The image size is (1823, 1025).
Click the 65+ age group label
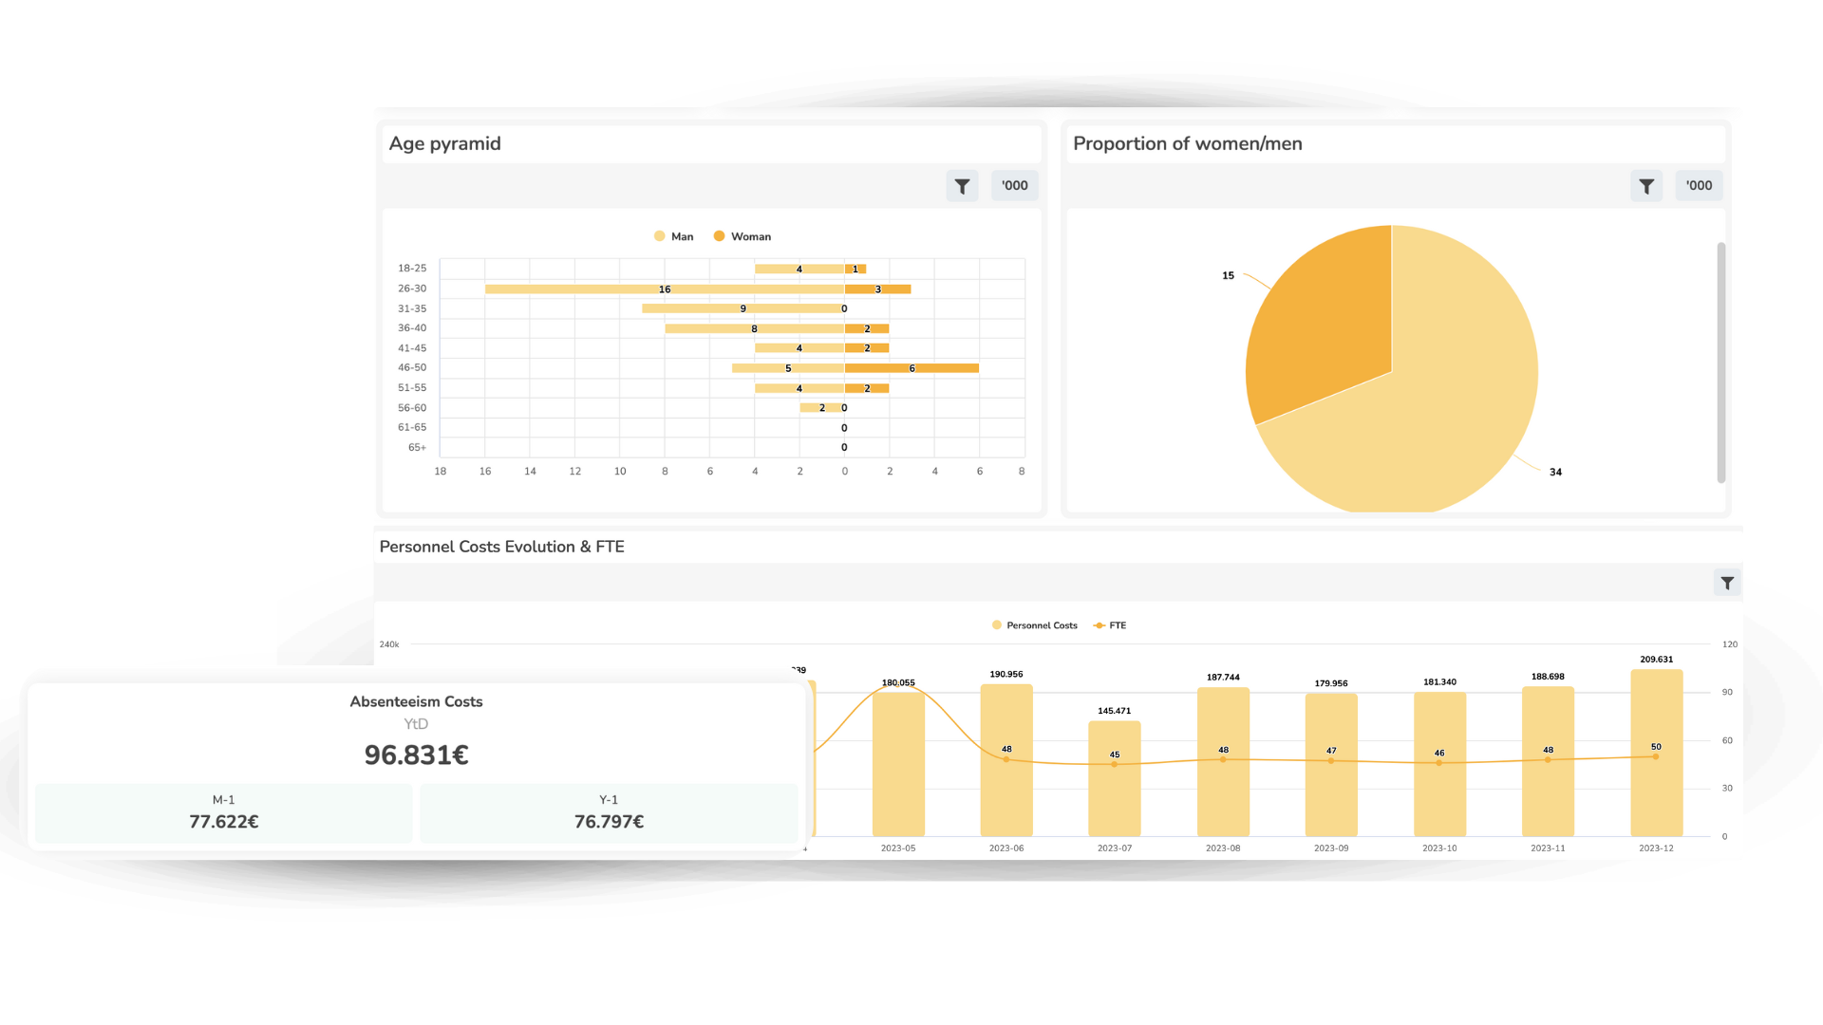point(417,447)
